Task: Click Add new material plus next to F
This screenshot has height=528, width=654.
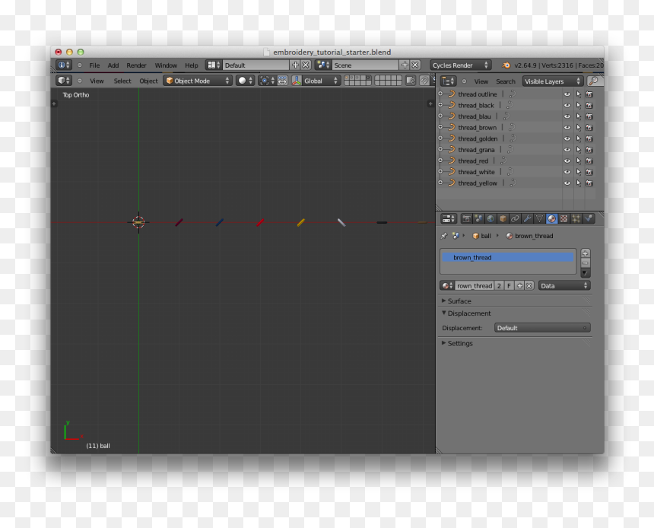Action: click(x=519, y=286)
